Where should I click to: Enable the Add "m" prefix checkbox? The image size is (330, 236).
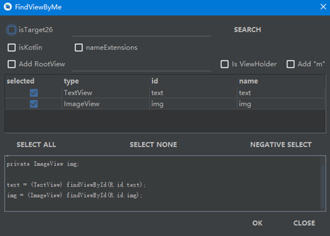[x=291, y=65]
